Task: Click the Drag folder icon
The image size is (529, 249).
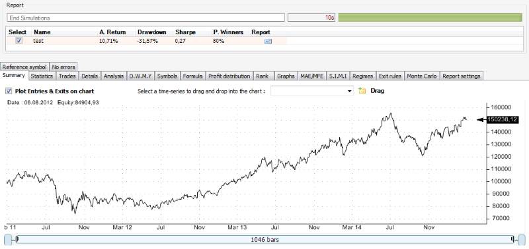Action: [x=362, y=91]
